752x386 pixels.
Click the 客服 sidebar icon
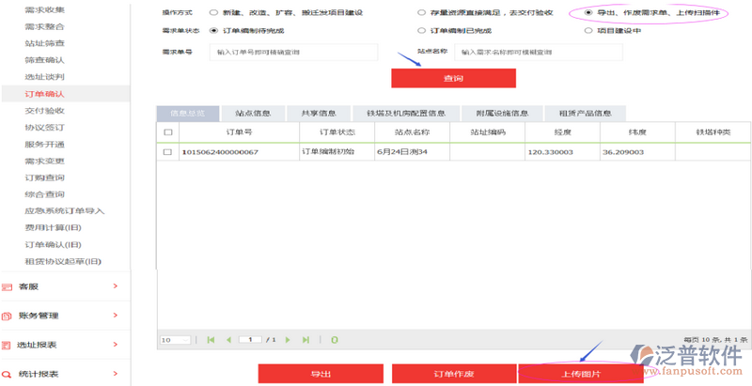(x=8, y=286)
